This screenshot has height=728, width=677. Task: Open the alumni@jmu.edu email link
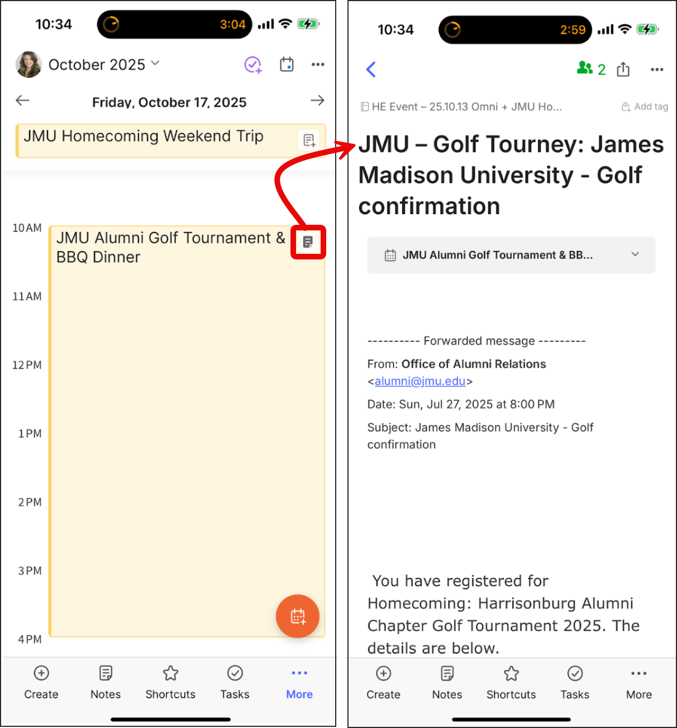(x=420, y=381)
